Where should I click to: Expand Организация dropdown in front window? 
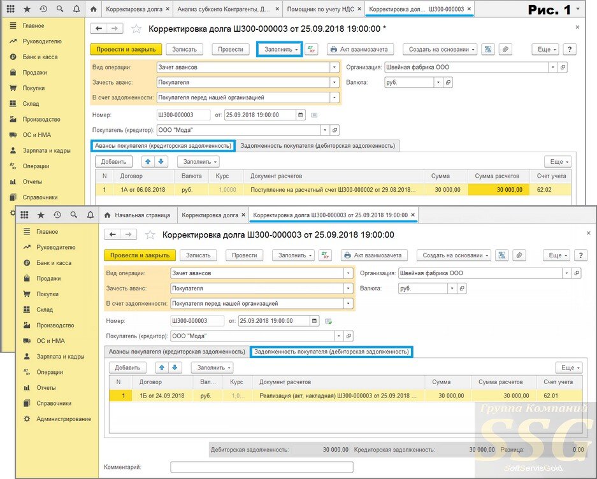tap(566, 273)
